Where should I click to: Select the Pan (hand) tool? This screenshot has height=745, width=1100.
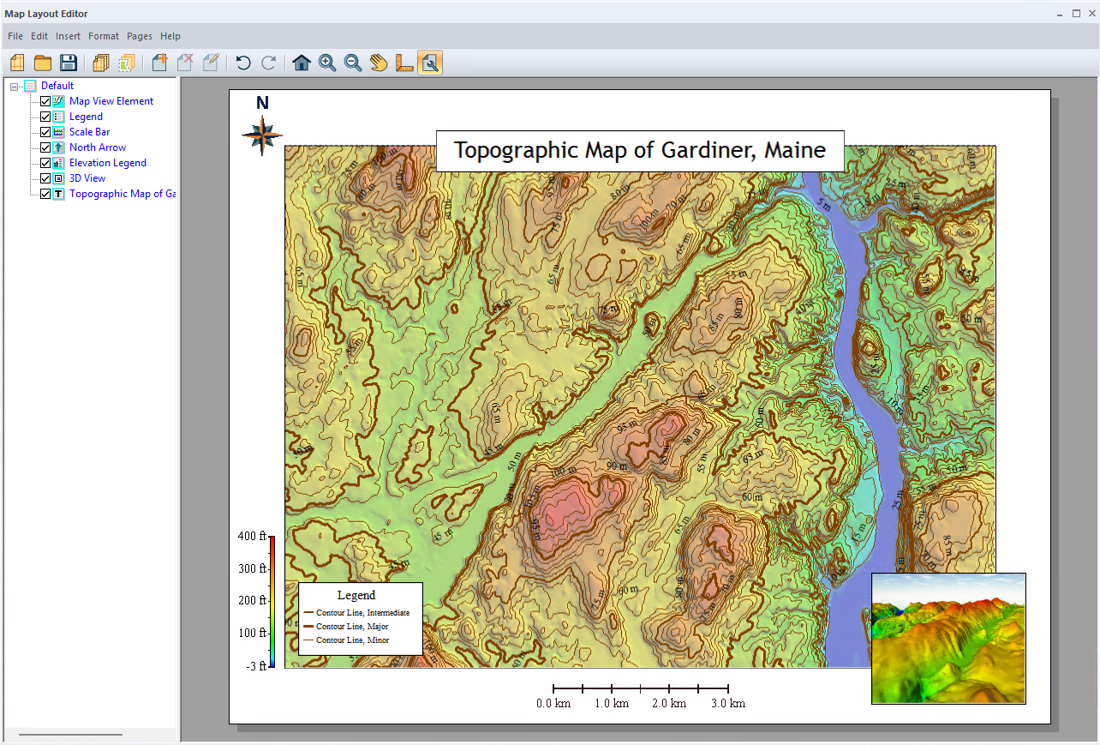[x=379, y=63]
